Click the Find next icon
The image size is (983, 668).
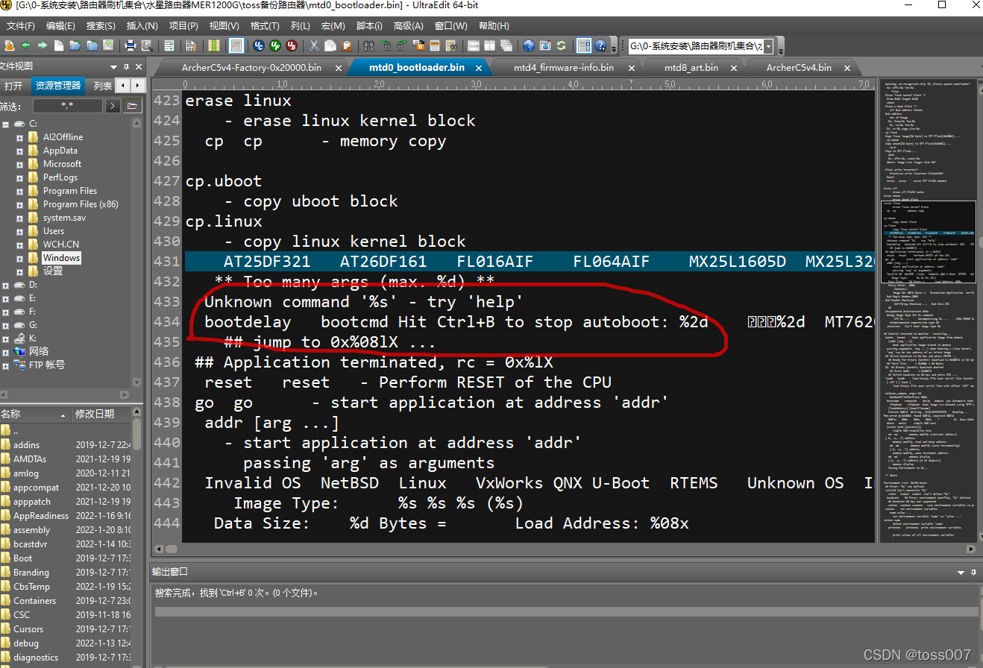pyautogui.click(x=401, y=45)
